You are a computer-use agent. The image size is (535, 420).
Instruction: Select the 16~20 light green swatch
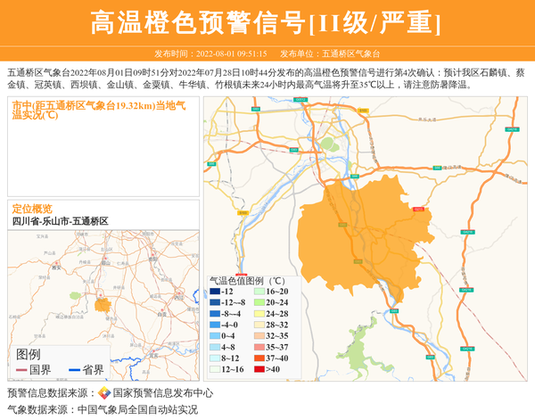[258, 292]
